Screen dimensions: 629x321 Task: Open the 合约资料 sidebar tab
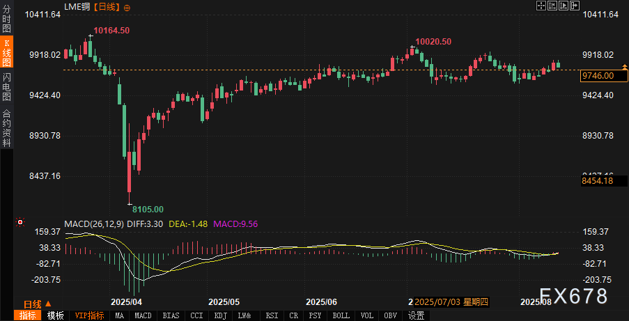point(6,128)
